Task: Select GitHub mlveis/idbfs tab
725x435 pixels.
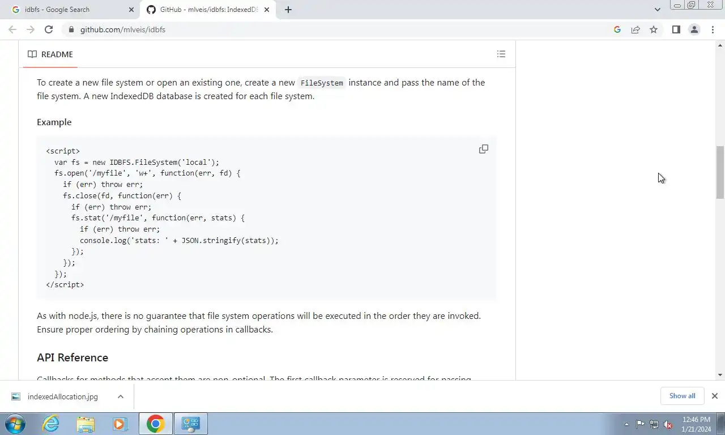Action: 207,10
